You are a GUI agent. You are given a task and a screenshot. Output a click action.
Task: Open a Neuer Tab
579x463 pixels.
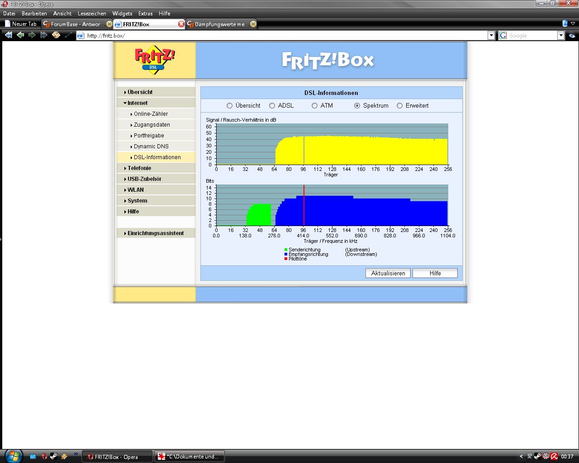click(x=21, y=24)
